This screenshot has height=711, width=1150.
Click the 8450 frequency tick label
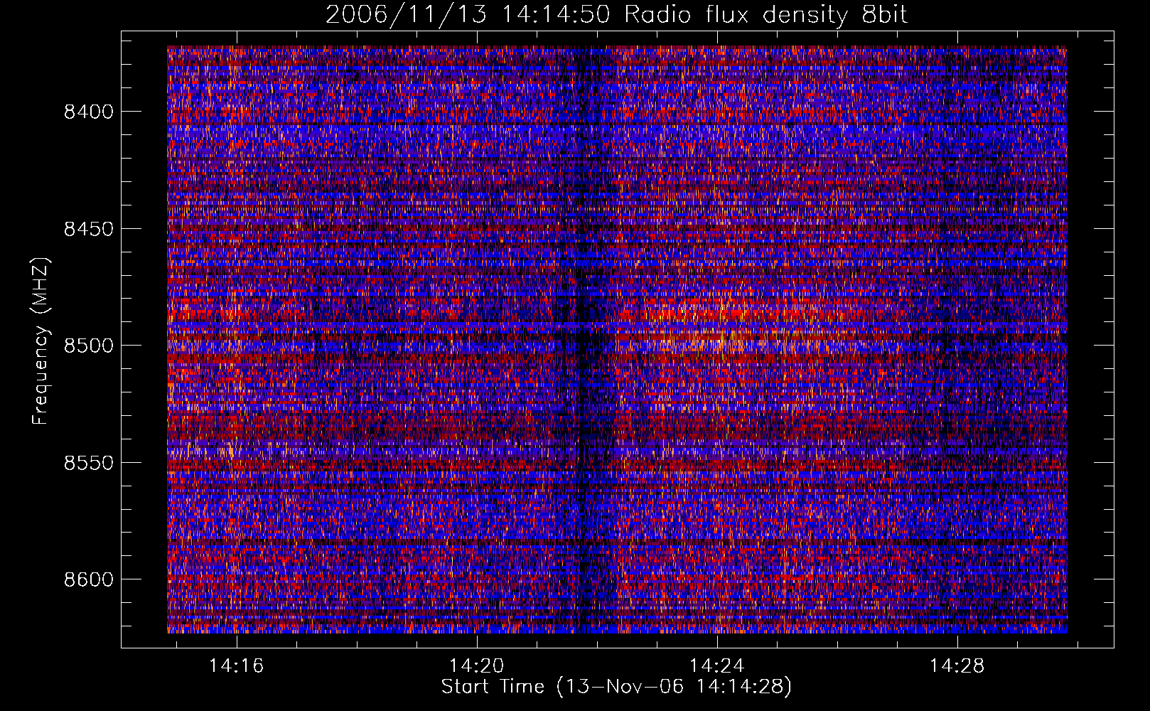(x=89, y=229)
